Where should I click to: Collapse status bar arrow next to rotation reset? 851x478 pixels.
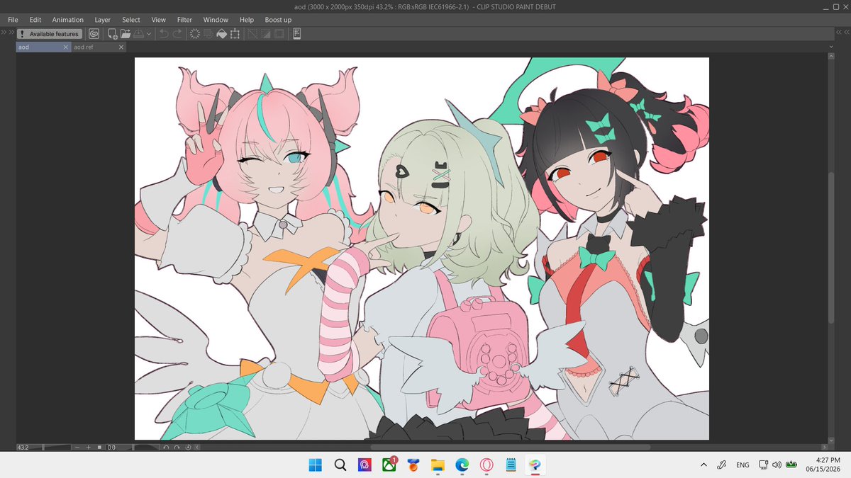(x=197, y=448)
